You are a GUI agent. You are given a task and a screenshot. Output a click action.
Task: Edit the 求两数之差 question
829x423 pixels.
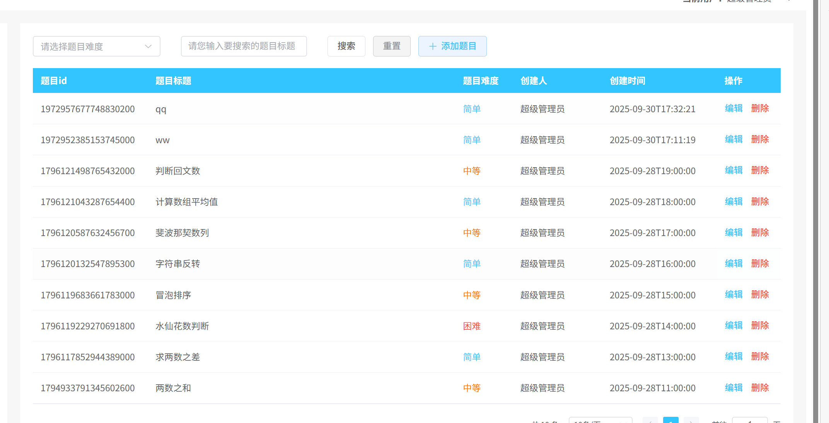733,357
